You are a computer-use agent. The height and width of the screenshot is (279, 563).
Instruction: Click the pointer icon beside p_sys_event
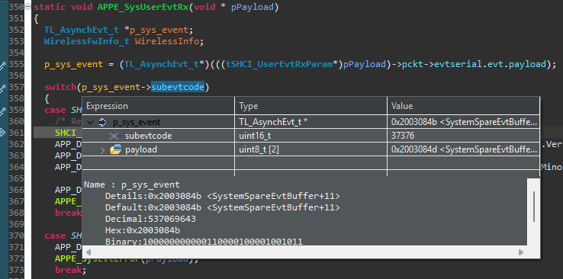pos(103,123)
